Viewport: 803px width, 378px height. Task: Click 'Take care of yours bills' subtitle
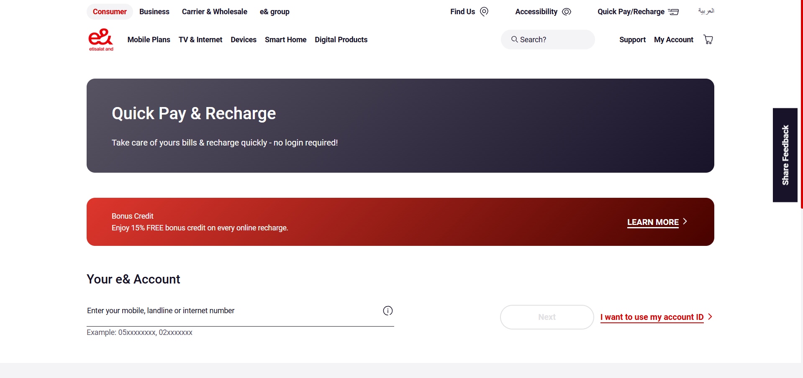(225, 143)
